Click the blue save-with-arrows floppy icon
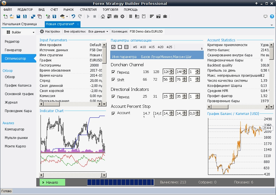The width and height of the screenshot is (276, 195). (54, 16)
